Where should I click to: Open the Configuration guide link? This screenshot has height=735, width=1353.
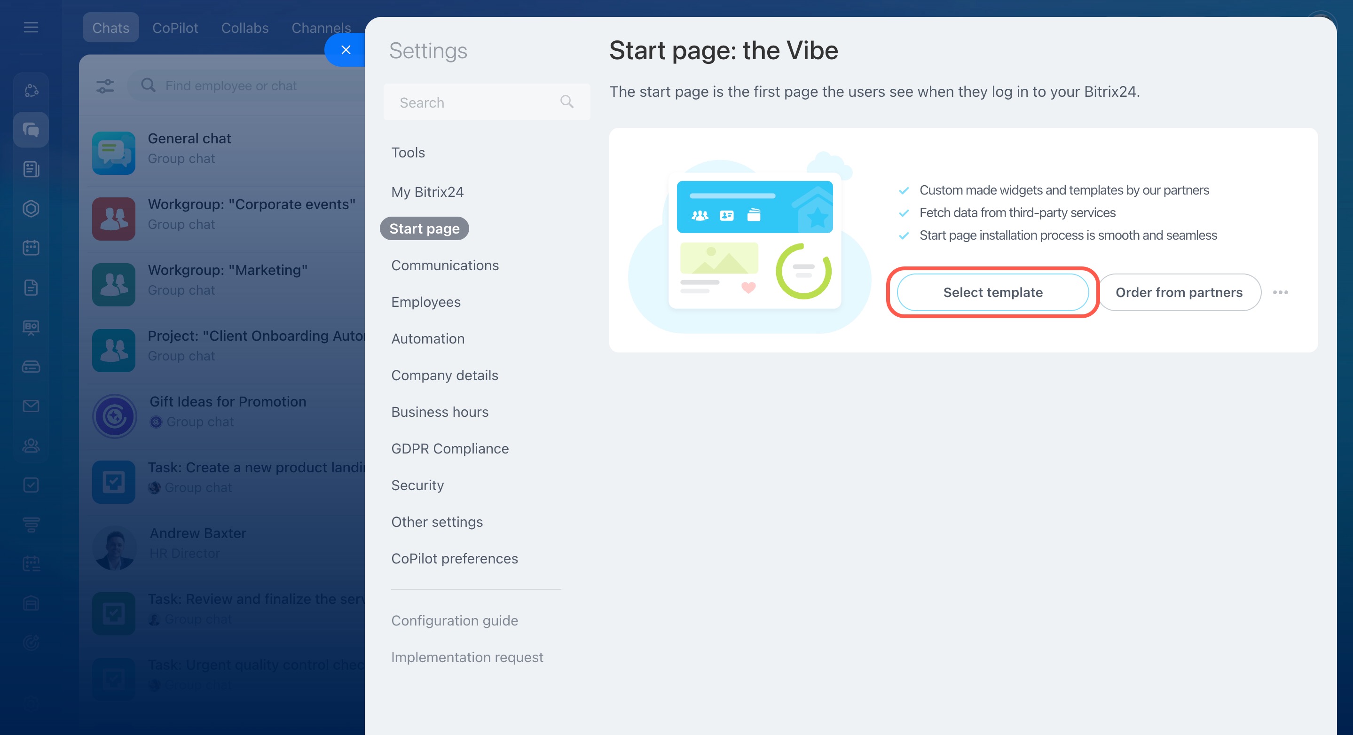(454, 620)
